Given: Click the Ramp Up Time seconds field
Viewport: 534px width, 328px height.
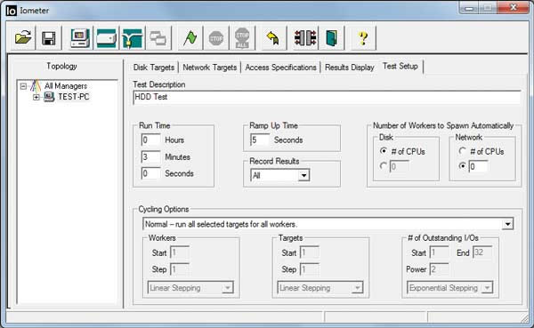Looking at the screenshot, I should point(260,140).
